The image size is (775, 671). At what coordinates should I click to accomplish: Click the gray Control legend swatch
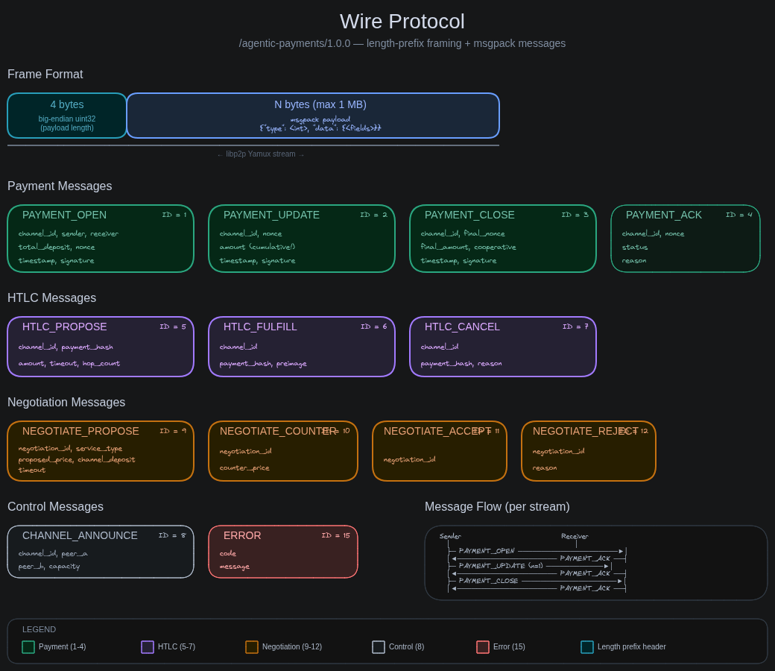pos(379,647)
